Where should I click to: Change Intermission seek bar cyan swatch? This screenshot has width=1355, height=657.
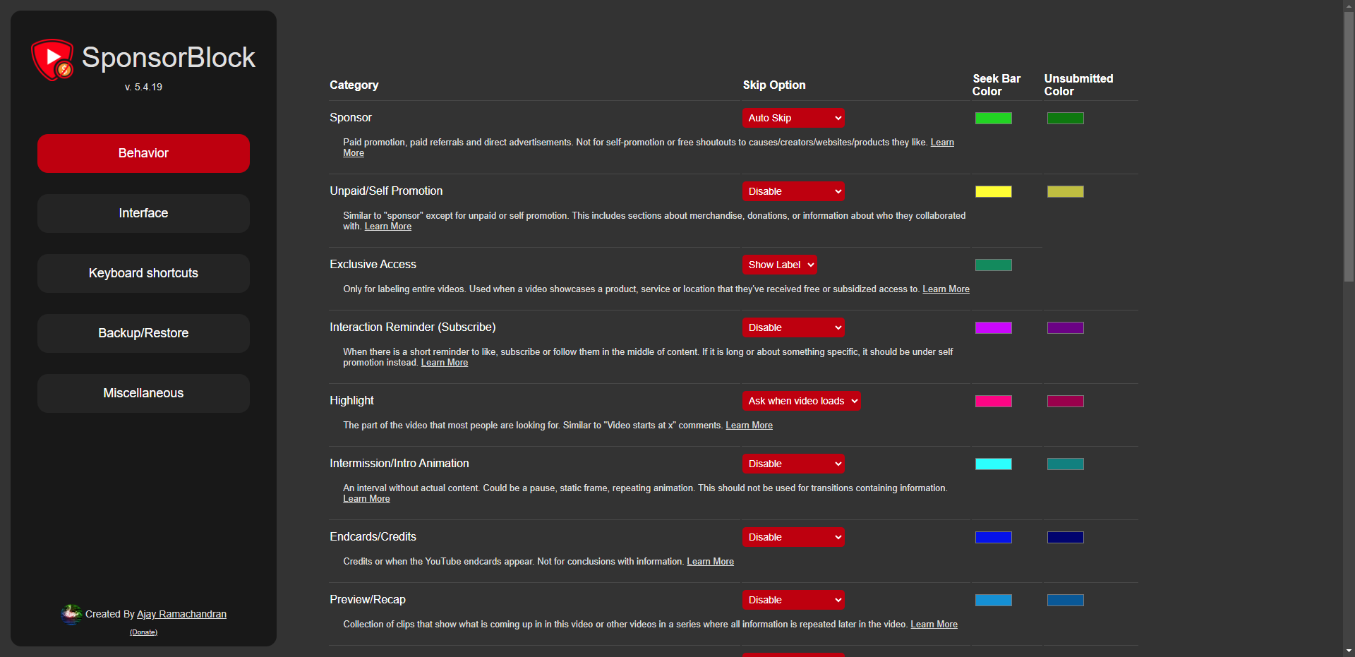coord(994,464)
